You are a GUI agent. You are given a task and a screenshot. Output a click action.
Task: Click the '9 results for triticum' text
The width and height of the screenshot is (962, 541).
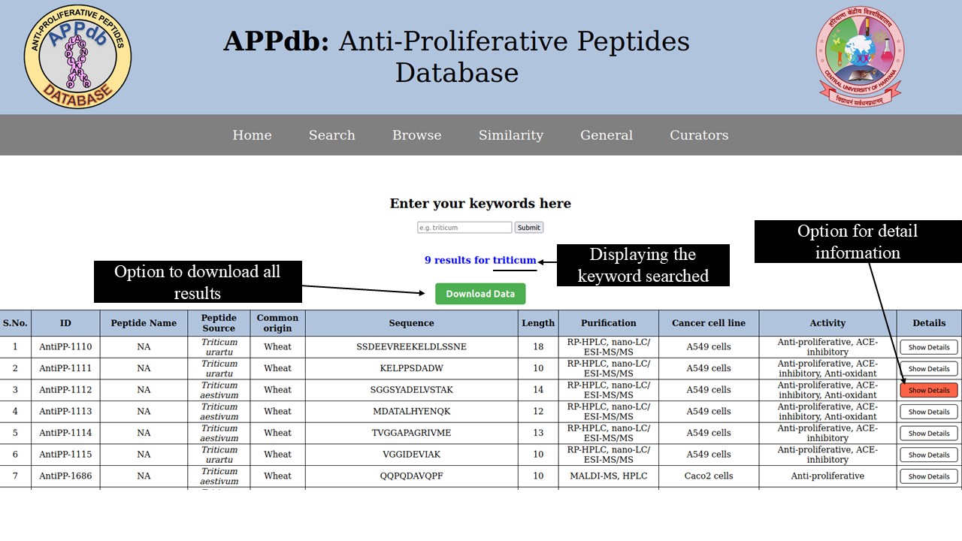pos(480,260)
